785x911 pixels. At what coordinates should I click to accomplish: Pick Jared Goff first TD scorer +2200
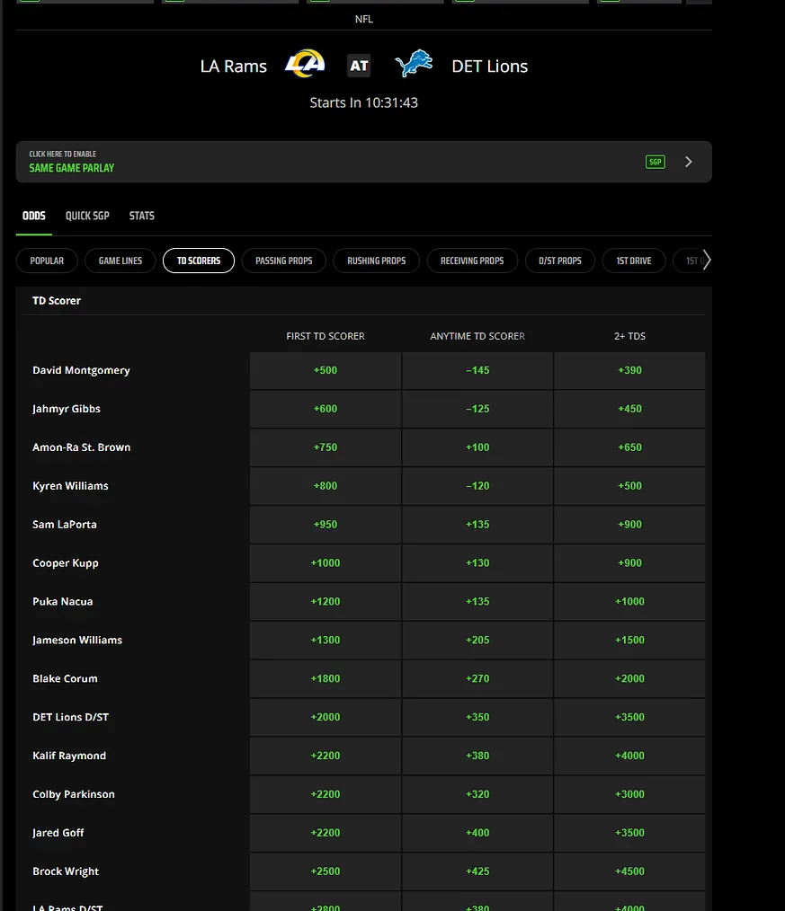[x=326, y=833]
